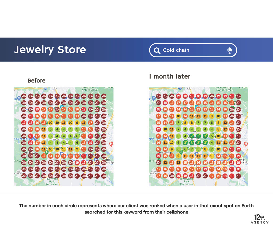Click Bear Swamp Natural Area on later map

point(223,89)
